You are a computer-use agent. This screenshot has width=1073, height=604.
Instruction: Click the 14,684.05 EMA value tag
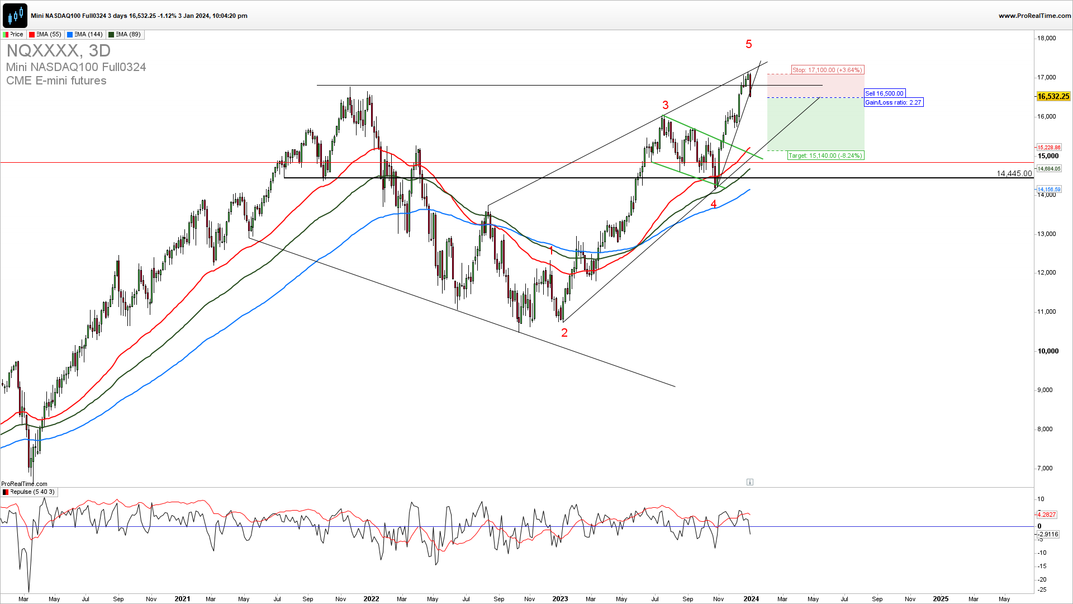[1049, 168]
